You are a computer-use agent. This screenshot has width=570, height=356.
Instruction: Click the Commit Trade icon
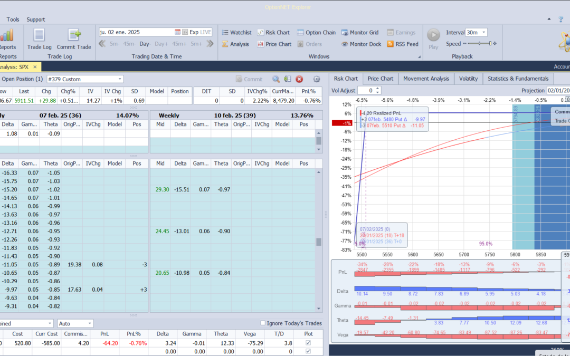(x=74, y=36)
